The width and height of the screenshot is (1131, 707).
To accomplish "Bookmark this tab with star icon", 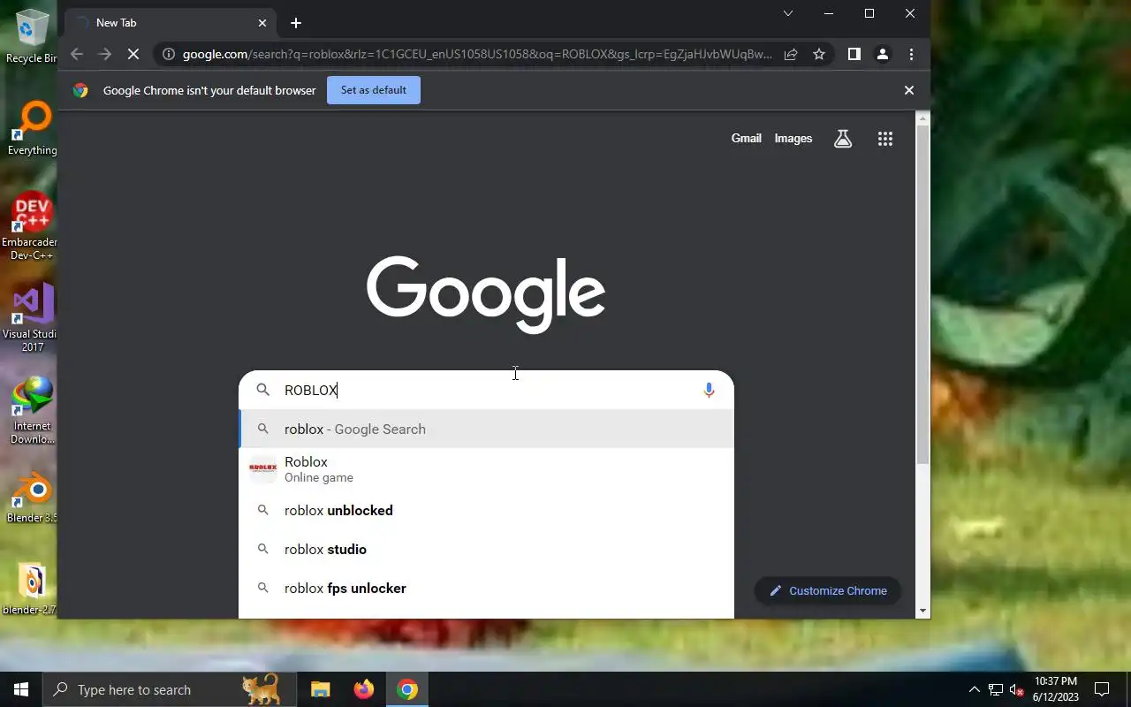I will [x=819, y=54].
